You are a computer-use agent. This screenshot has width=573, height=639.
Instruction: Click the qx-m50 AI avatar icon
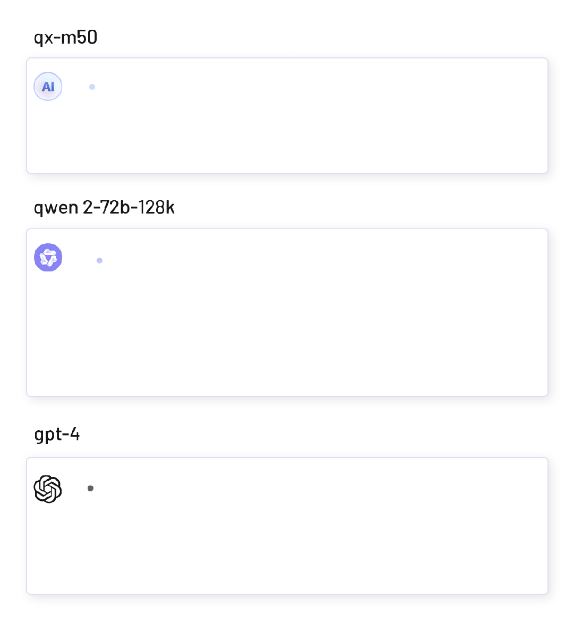48,87
